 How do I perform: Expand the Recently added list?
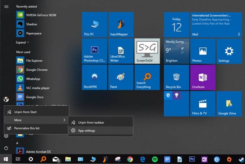(x=23, y=42)
